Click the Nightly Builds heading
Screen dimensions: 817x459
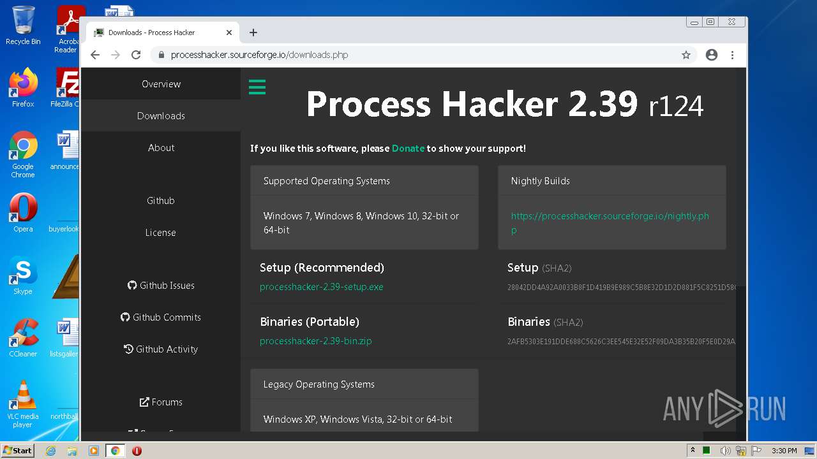(x=541, y=181)
